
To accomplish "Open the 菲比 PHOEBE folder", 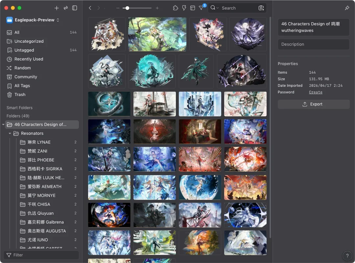I will tap(41, 160).
